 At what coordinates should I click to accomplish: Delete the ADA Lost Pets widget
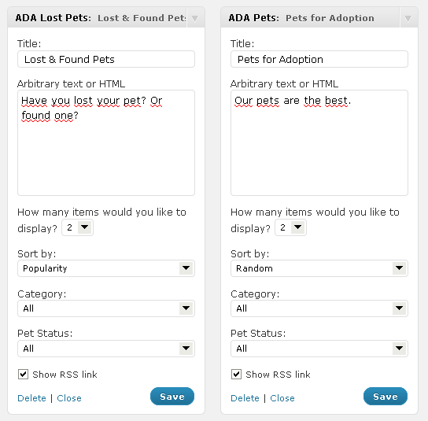point(31,398)
